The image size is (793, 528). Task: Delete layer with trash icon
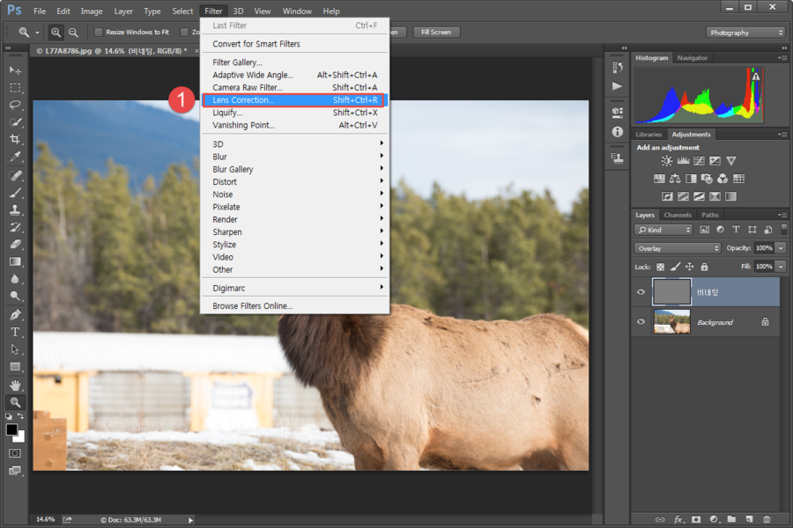[767, 519]
